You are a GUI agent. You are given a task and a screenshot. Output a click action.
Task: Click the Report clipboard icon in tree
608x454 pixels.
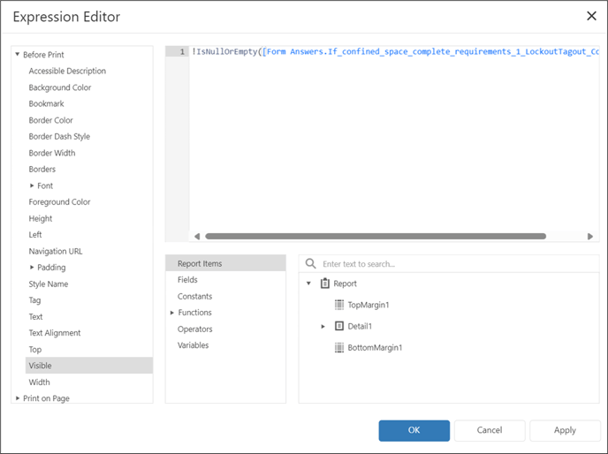[x=325, y=284]
